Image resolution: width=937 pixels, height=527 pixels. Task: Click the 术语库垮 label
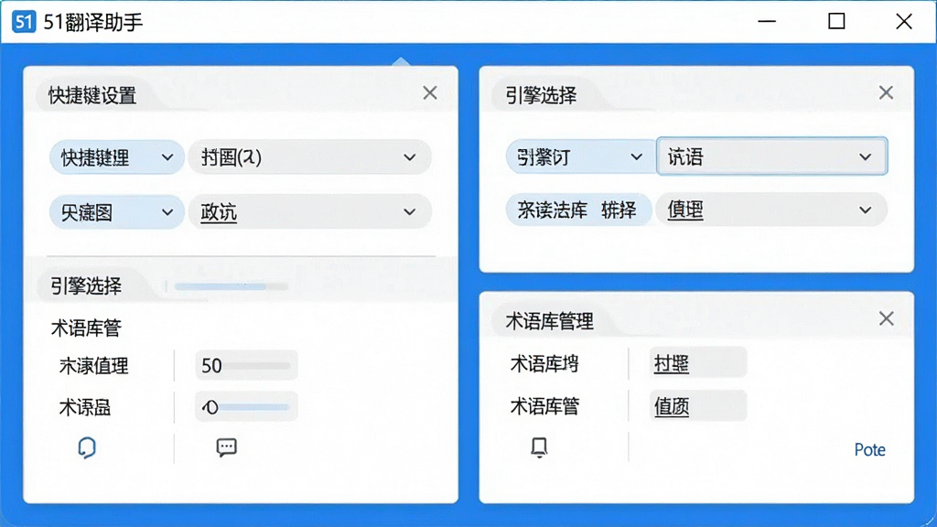point(544,363)
